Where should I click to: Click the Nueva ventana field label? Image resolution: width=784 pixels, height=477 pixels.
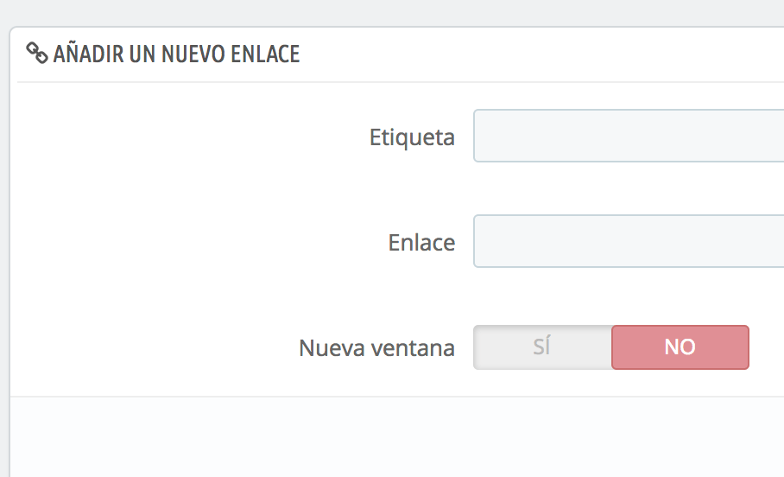click(x=376, y=348)
